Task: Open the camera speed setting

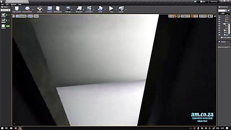Action: coord(210,16)
